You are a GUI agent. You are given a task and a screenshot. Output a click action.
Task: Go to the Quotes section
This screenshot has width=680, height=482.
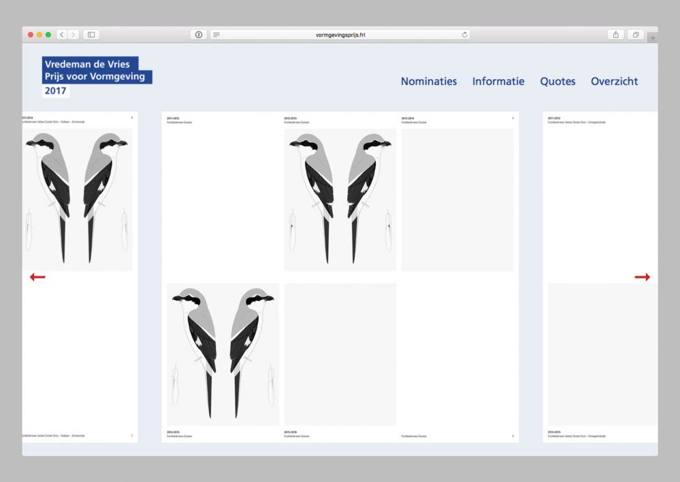tap(557, 81)
